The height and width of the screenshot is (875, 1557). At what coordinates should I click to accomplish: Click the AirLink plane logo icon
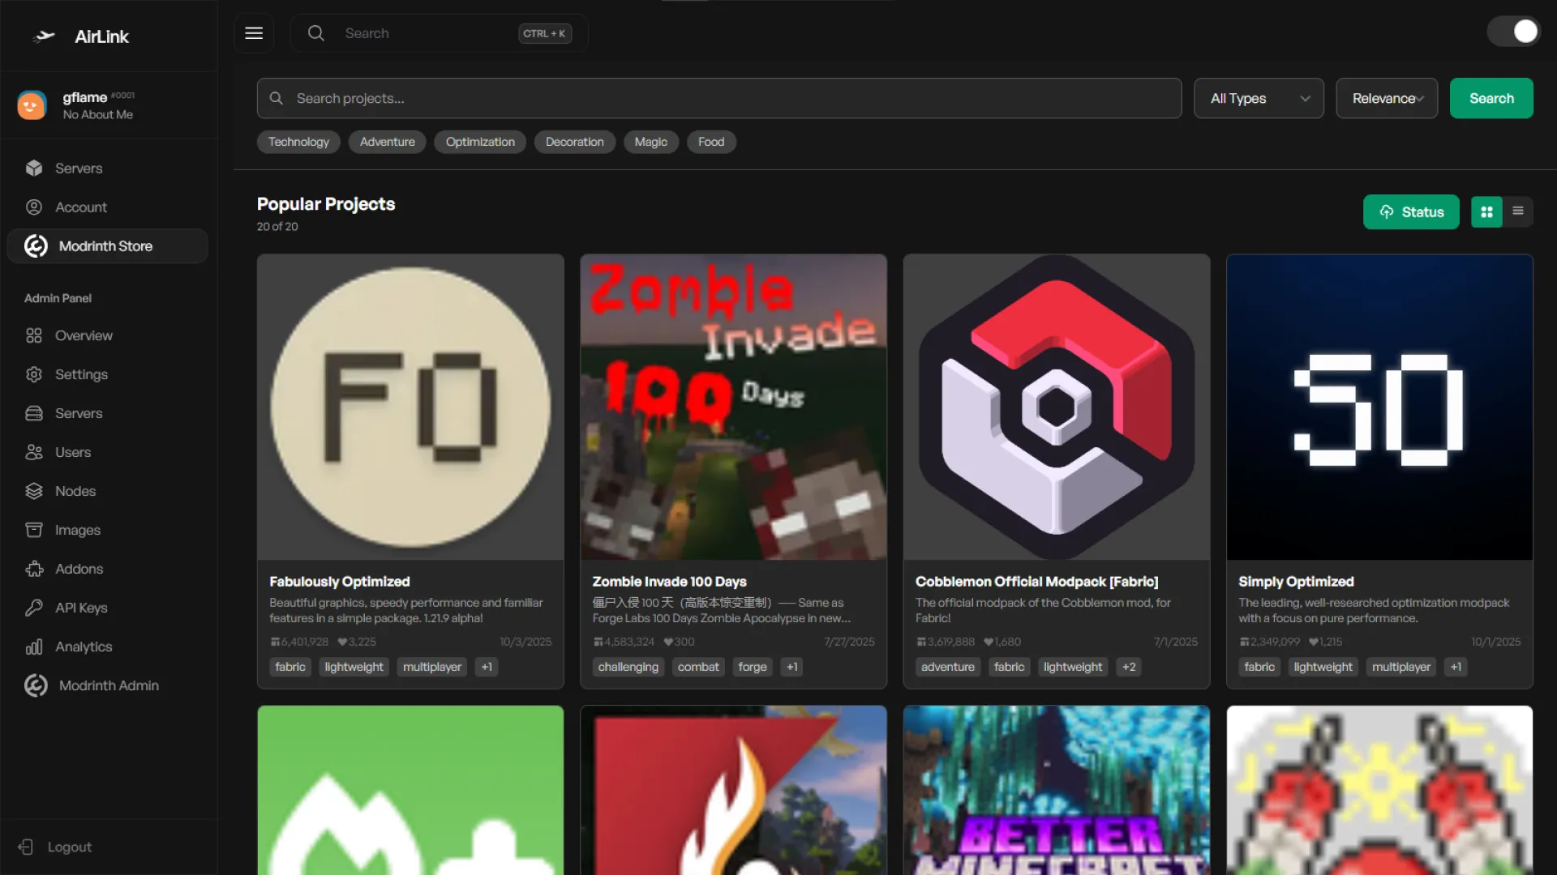pos(45,36)
